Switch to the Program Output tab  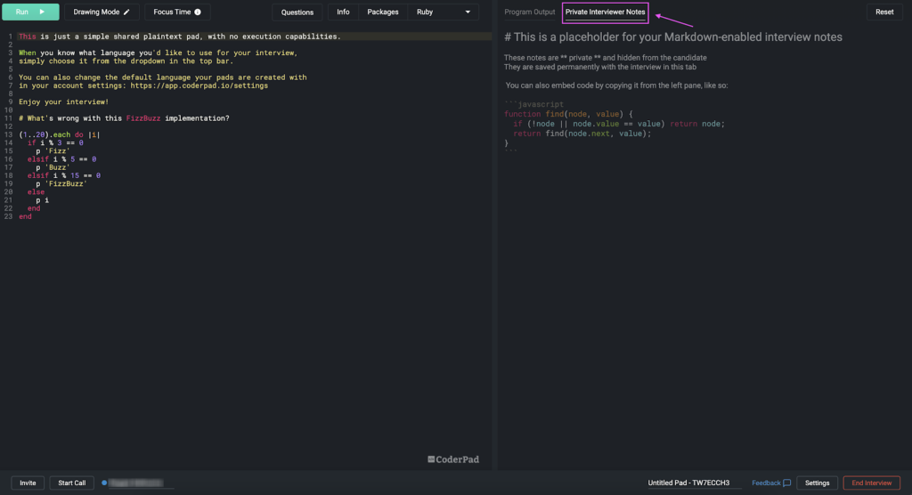(529, 12)
